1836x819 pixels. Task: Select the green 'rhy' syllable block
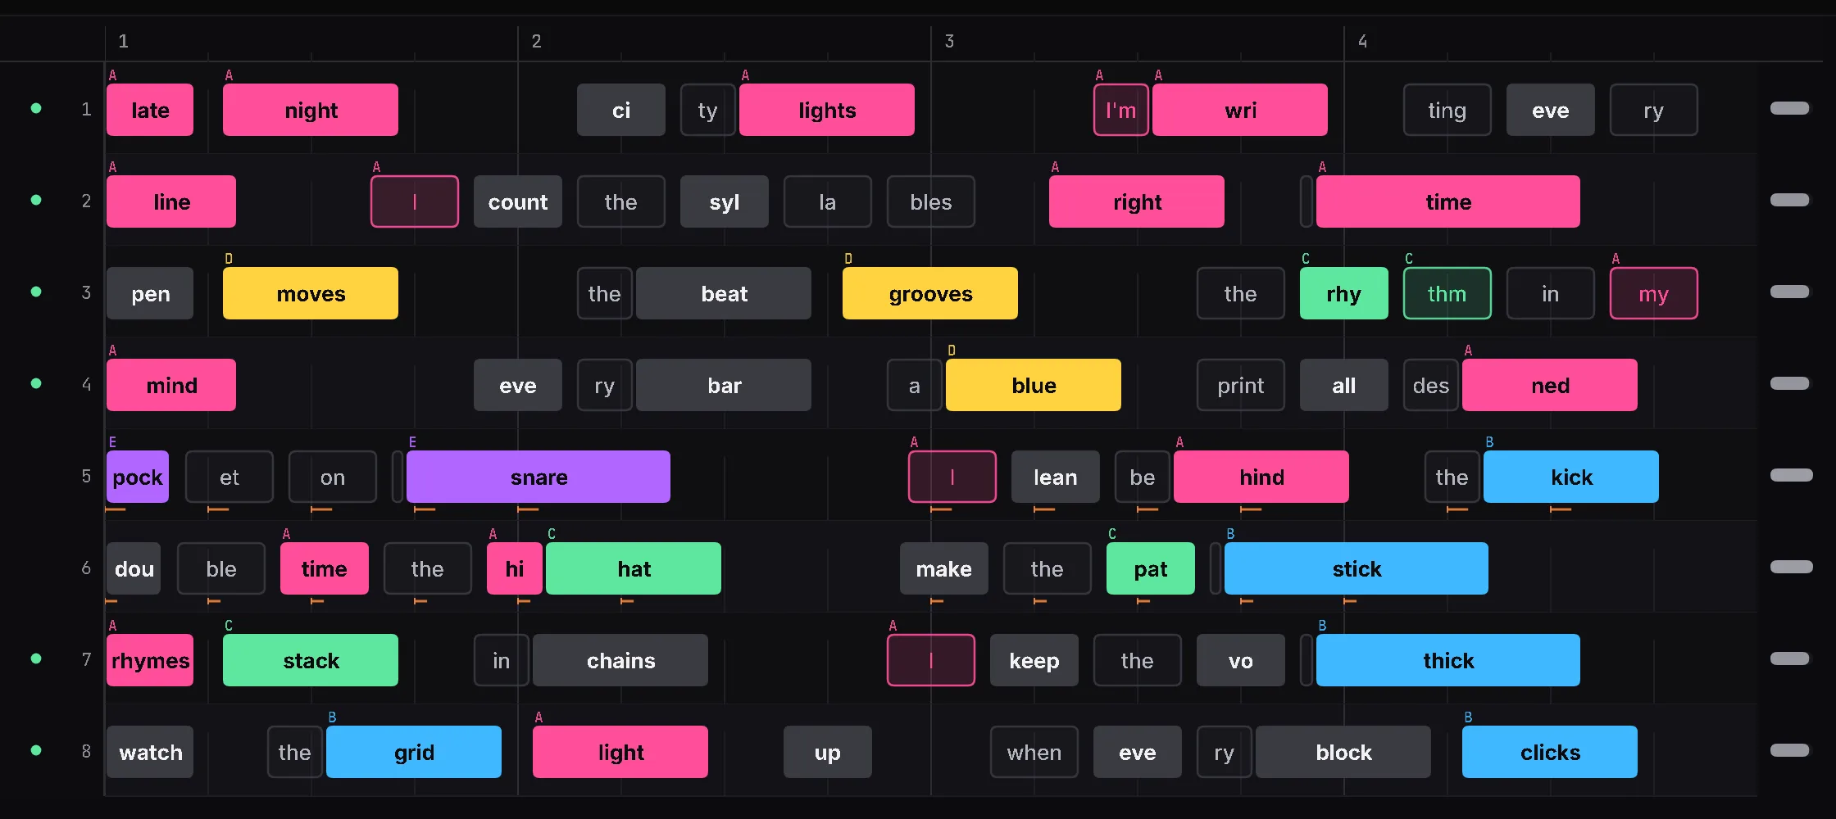pyautogui.click(x=1344, y=293)
